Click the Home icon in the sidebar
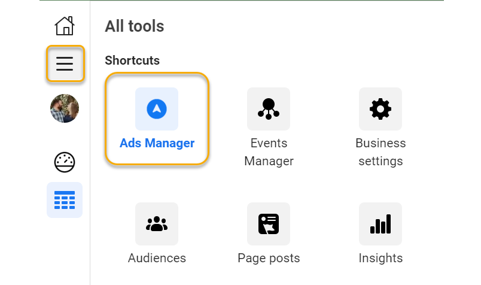 coord(65,26)
